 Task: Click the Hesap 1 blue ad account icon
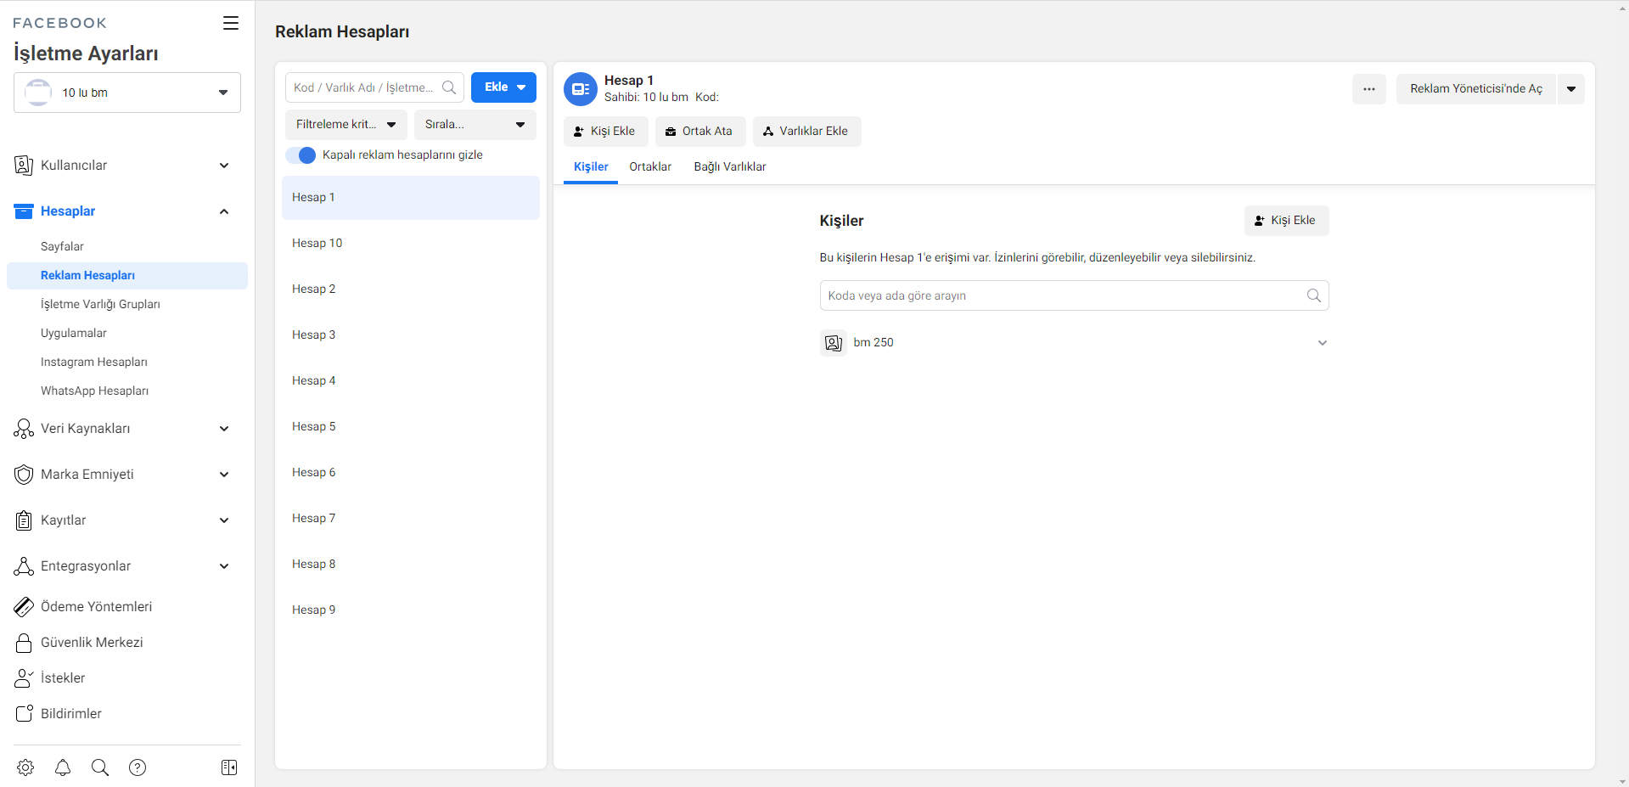(x=581, y=89)
